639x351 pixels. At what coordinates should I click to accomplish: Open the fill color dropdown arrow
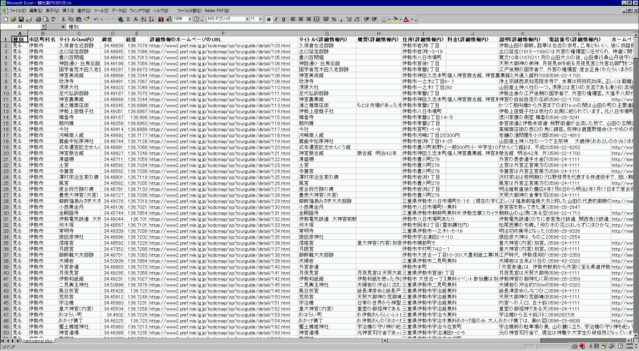tap(400, 19)
